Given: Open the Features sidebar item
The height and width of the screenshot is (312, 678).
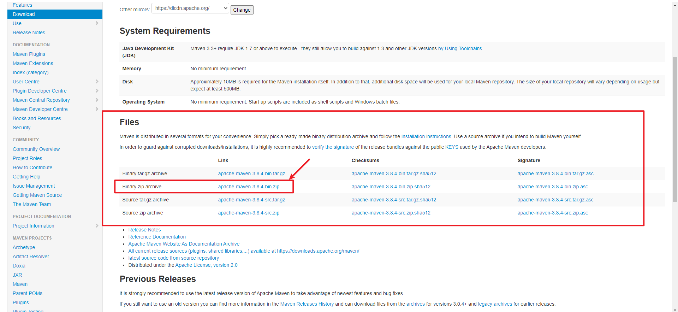Looking at the screenshot, I should [x=23, y=5].
